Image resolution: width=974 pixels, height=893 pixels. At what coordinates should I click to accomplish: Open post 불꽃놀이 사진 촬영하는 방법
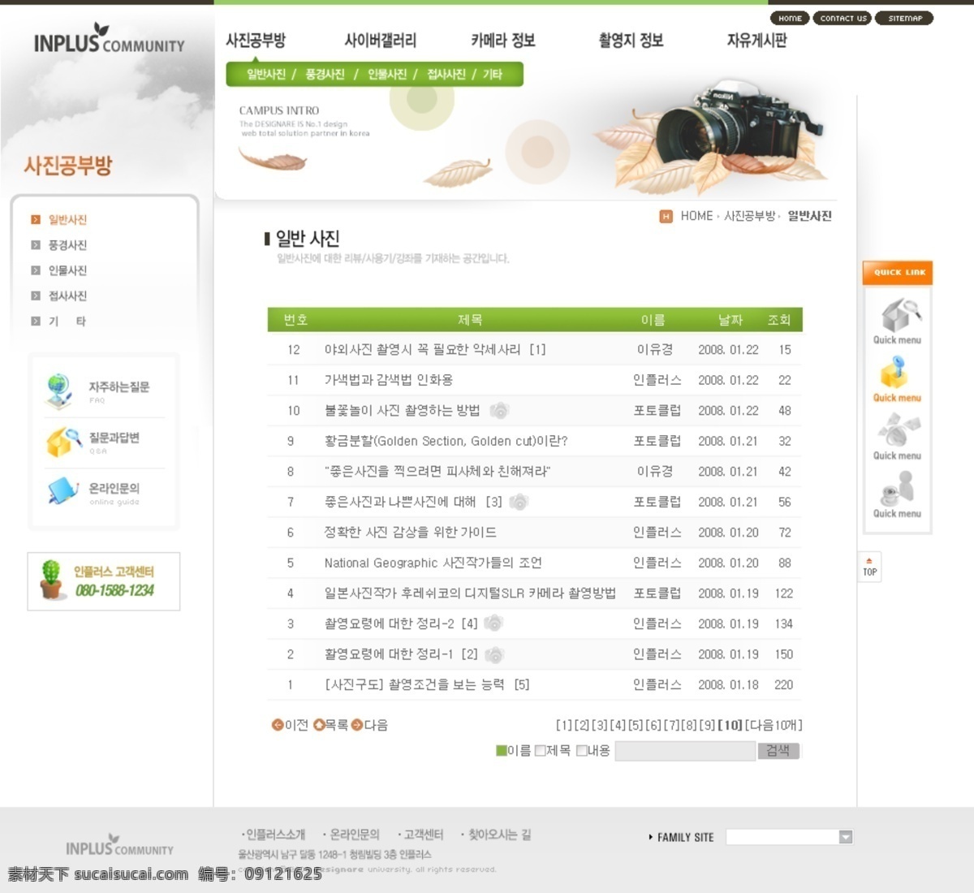[402, 411]
